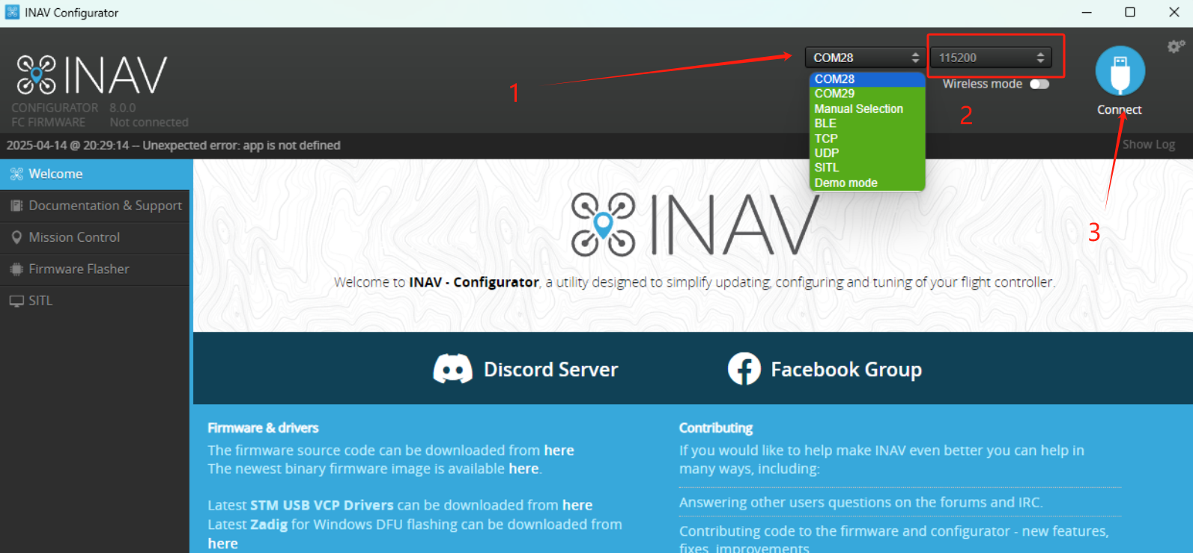The width and height of the screenshot is (1193, 553).
Task: Choose Manual Selection in the port list
Action: point(867,109)
